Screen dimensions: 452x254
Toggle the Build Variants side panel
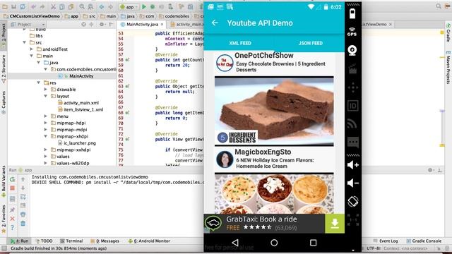coord(4,181)
